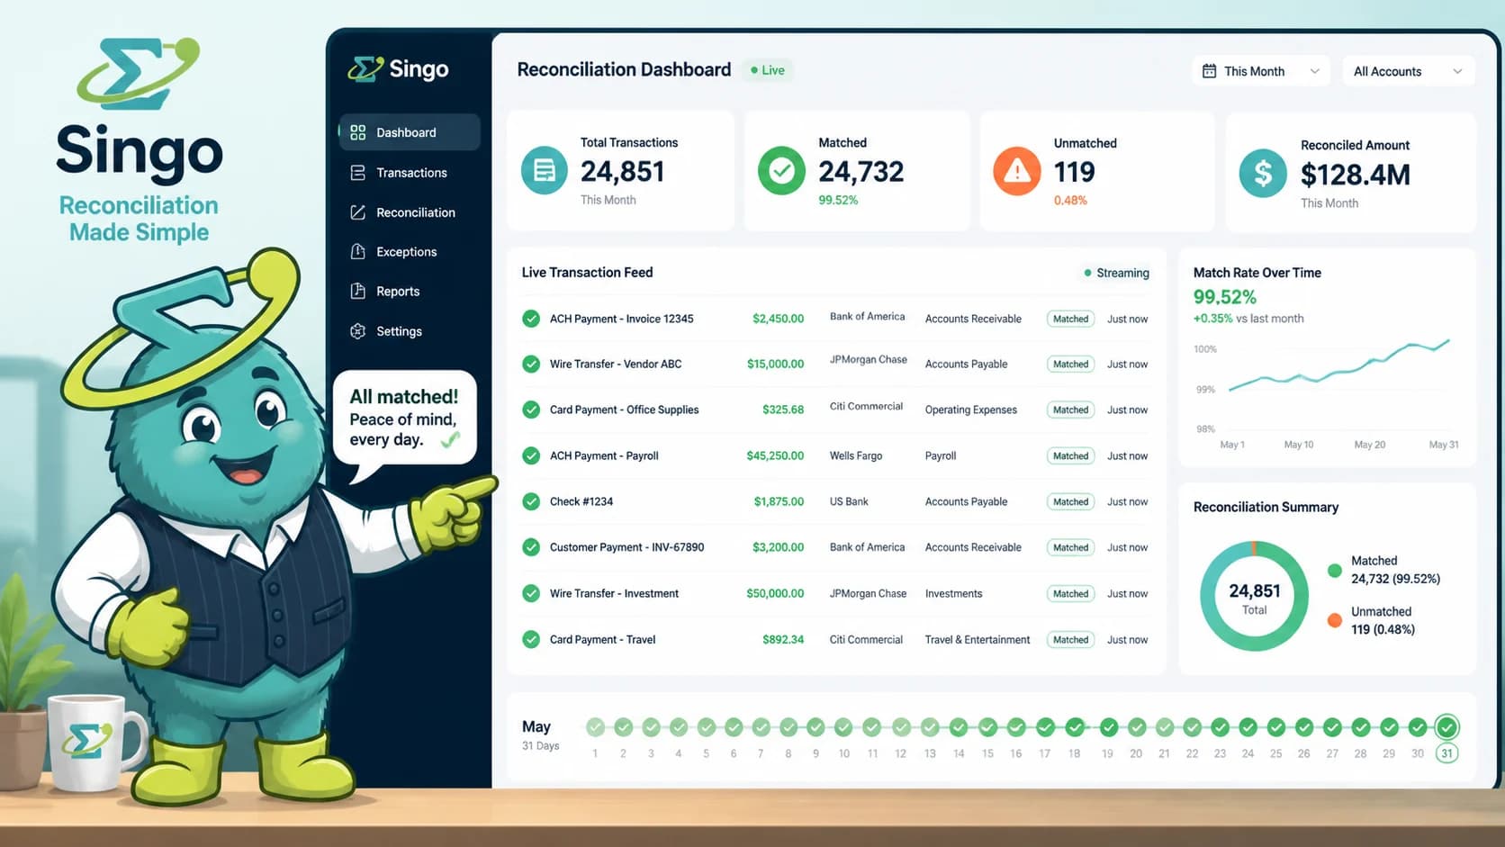1505x847 pixels.
Task: Click the Total Transactions teal icon
Action: click(x=545, y=170)
